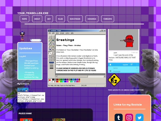Select the Airbrush tool in Paint
Screen dimensions: 161x121
50,50
